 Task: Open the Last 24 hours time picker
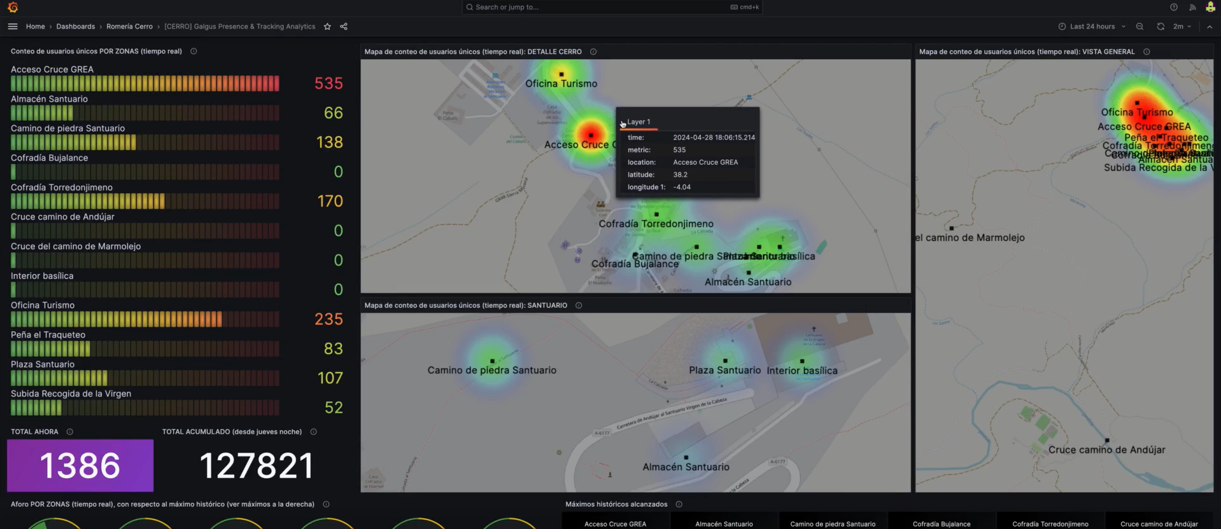(1092, 26)
